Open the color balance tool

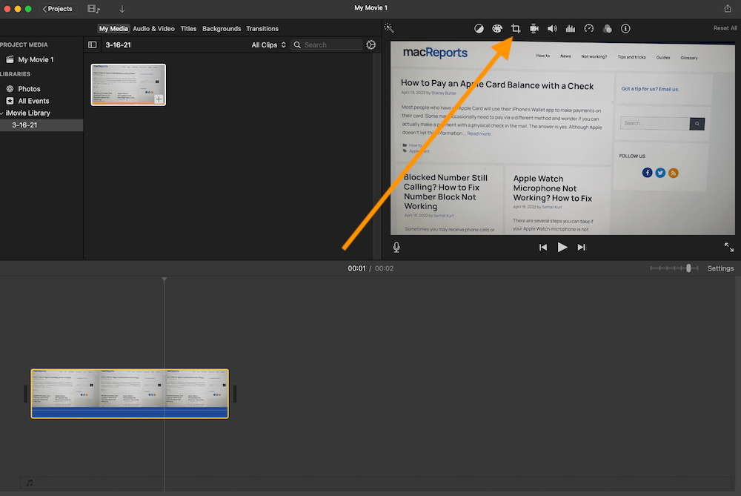[x=479, y=28]
